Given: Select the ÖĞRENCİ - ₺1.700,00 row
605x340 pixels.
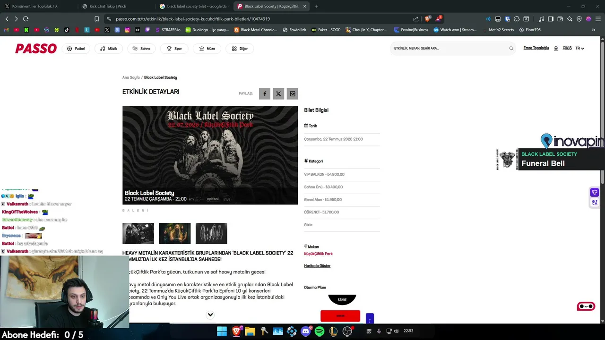Looking at the screenshot, I should click(x=342, y=212).
